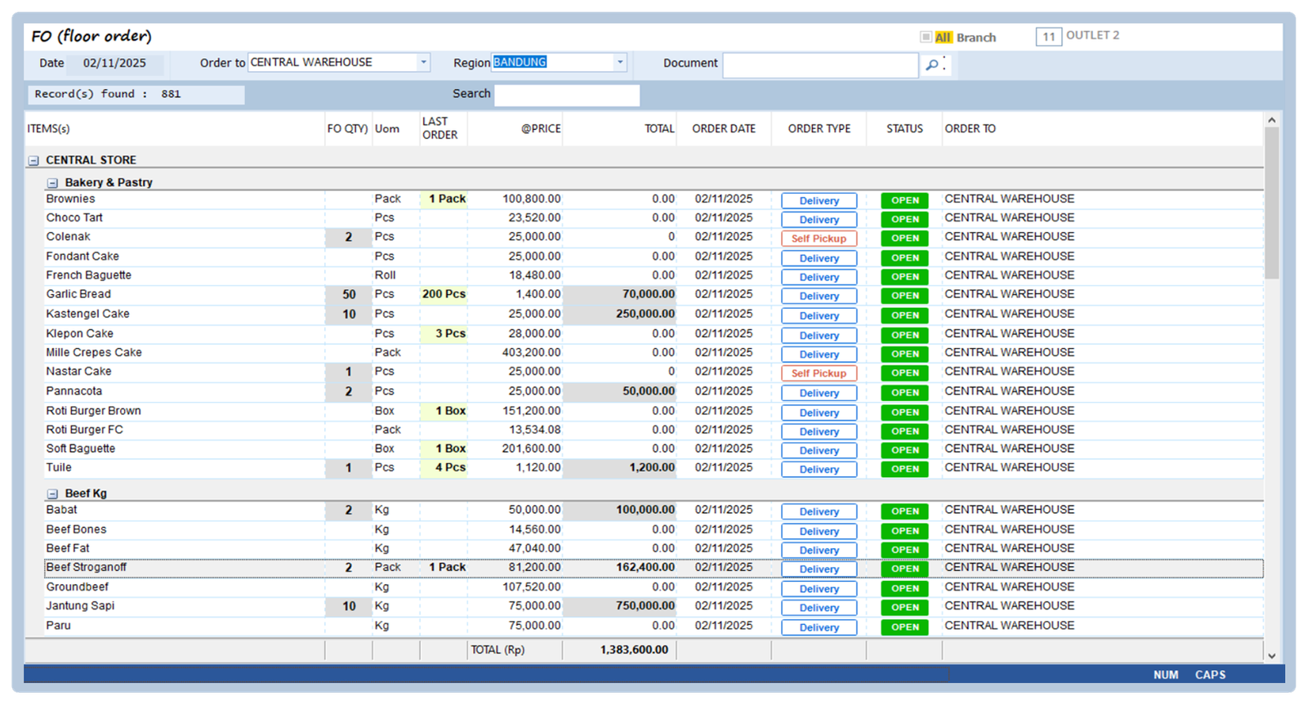Image resolution: width=1307 pixels, height=705 pixels.
Task: Click OPEN status for Beef Stroganoff
Action: 904,569
